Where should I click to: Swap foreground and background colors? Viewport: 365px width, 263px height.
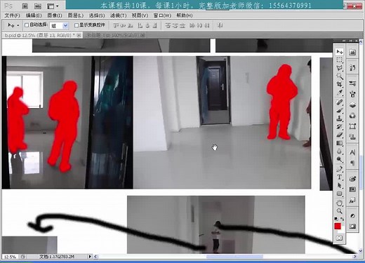342,219
